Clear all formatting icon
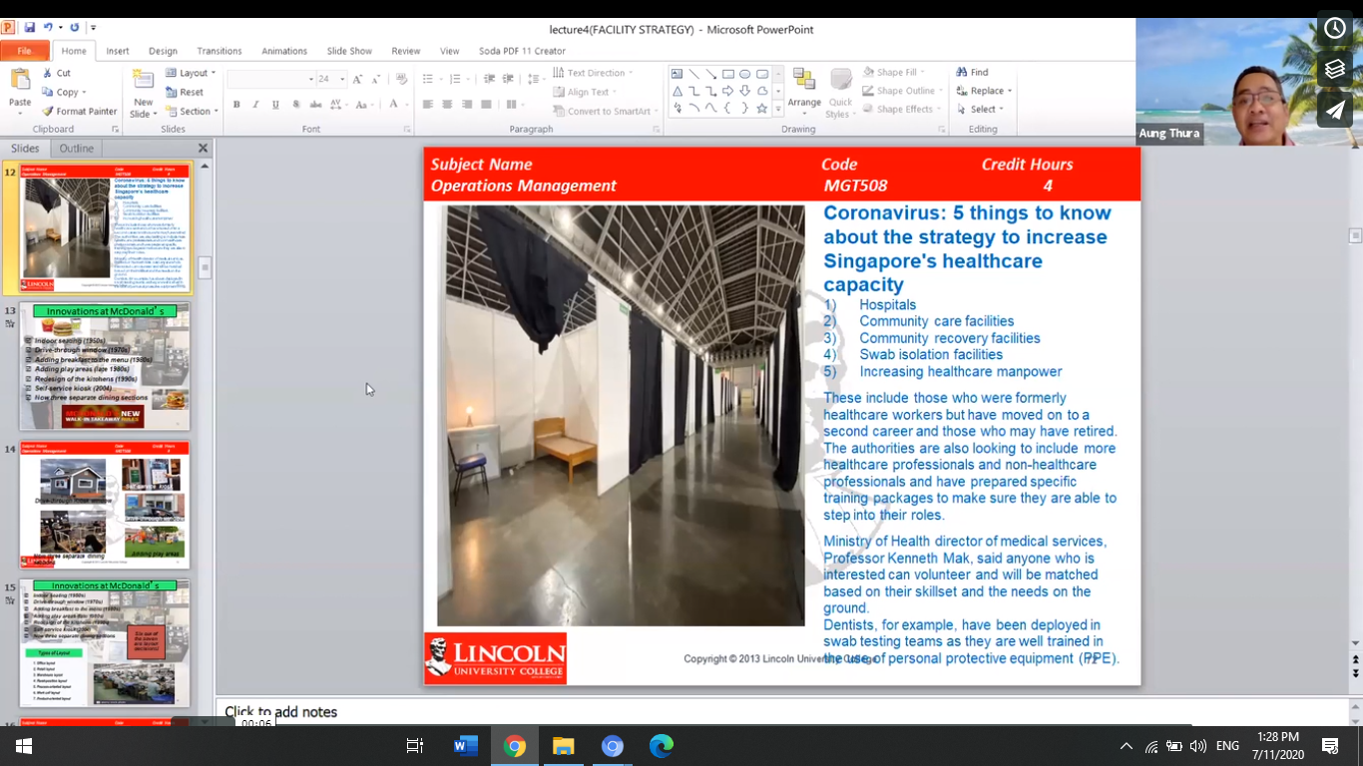The image size is (1363, 766). [x=401, y=79]
